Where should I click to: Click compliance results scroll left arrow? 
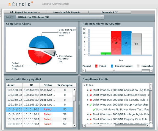84,126
